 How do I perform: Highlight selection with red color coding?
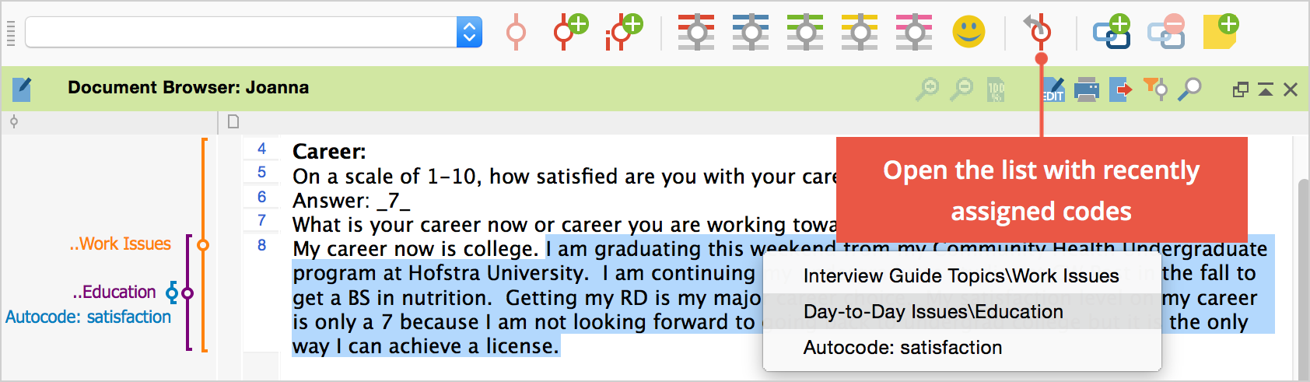click(x=696, y=32)
